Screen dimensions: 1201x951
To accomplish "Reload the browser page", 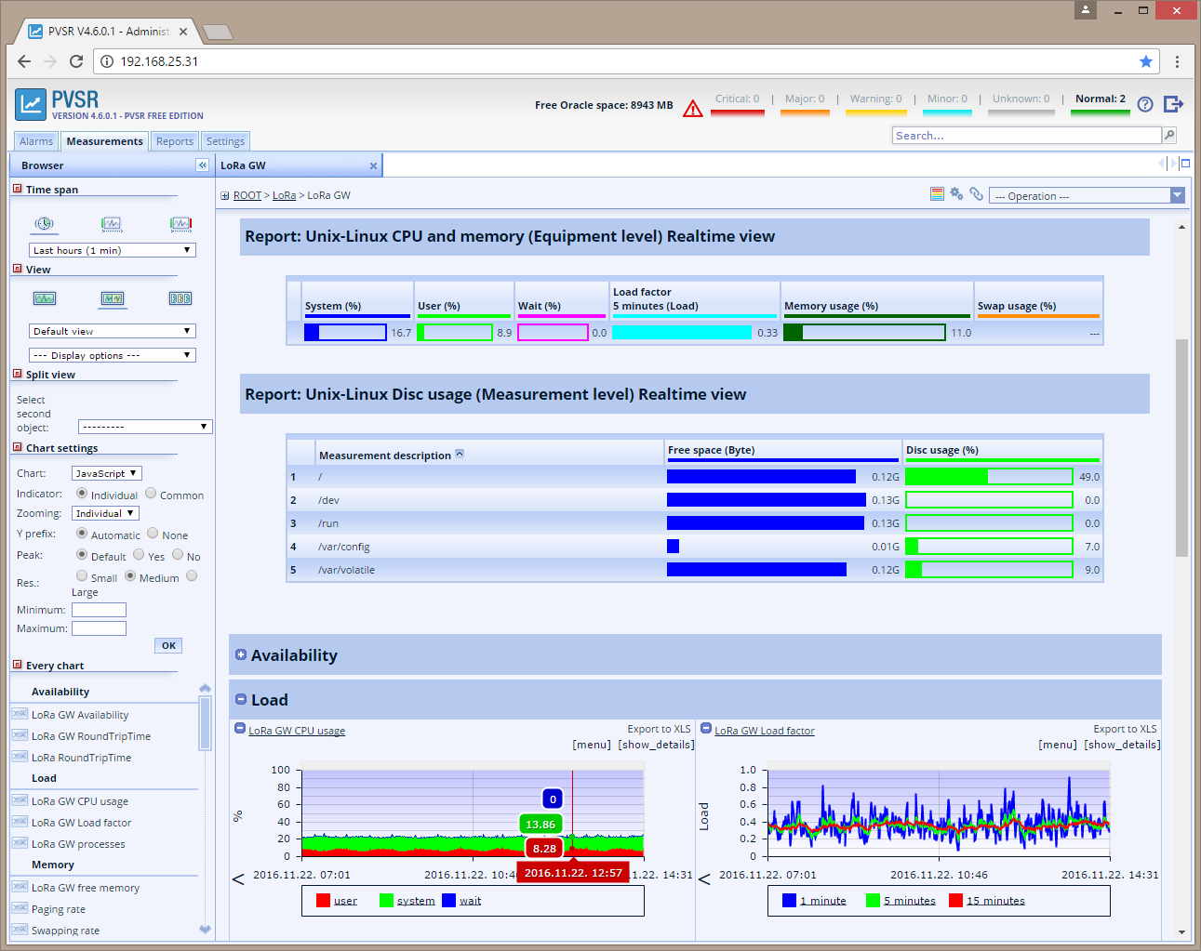I will coord(76,61).
